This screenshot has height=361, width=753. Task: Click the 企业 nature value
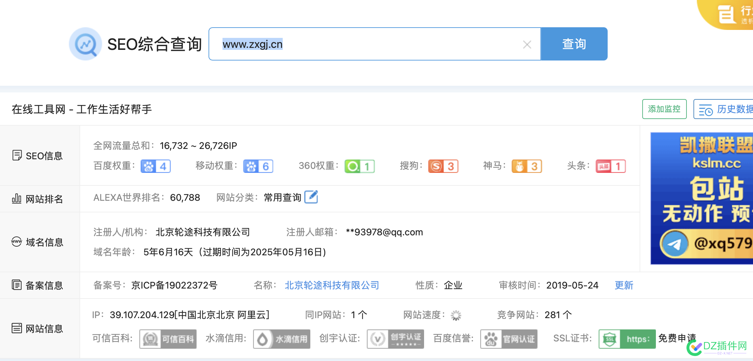pos(453,285)
